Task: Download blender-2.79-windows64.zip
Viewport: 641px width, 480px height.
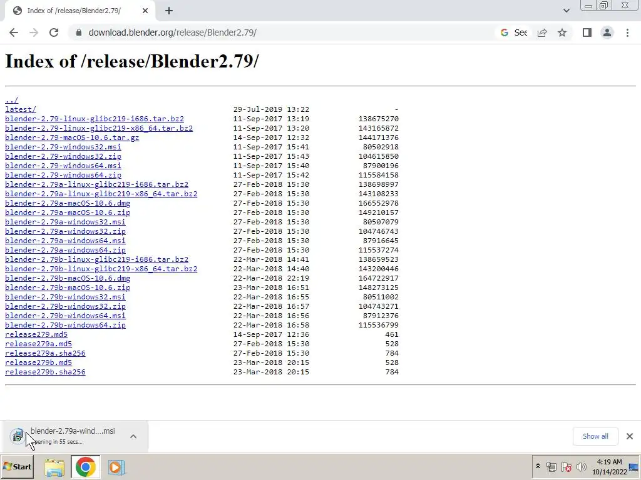Action: point(63,175)
